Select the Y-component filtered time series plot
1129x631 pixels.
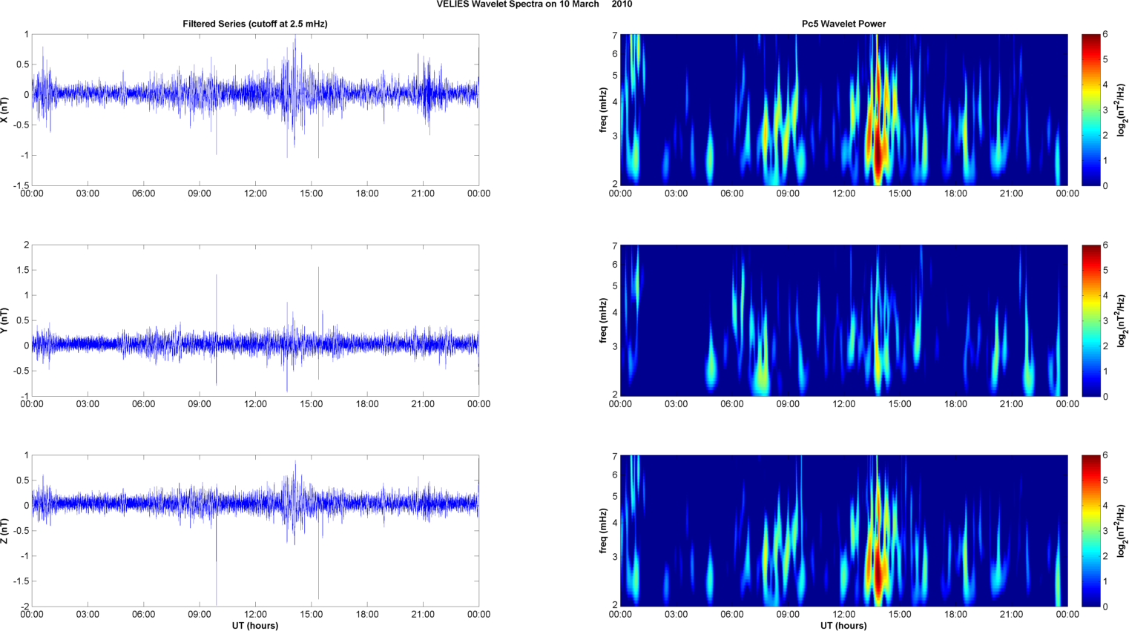[255, 320]
